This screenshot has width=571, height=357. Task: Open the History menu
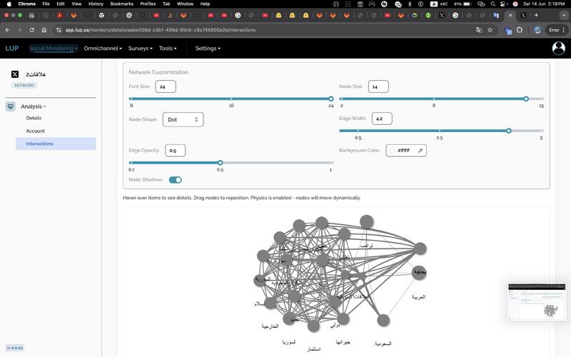point(96,4)
